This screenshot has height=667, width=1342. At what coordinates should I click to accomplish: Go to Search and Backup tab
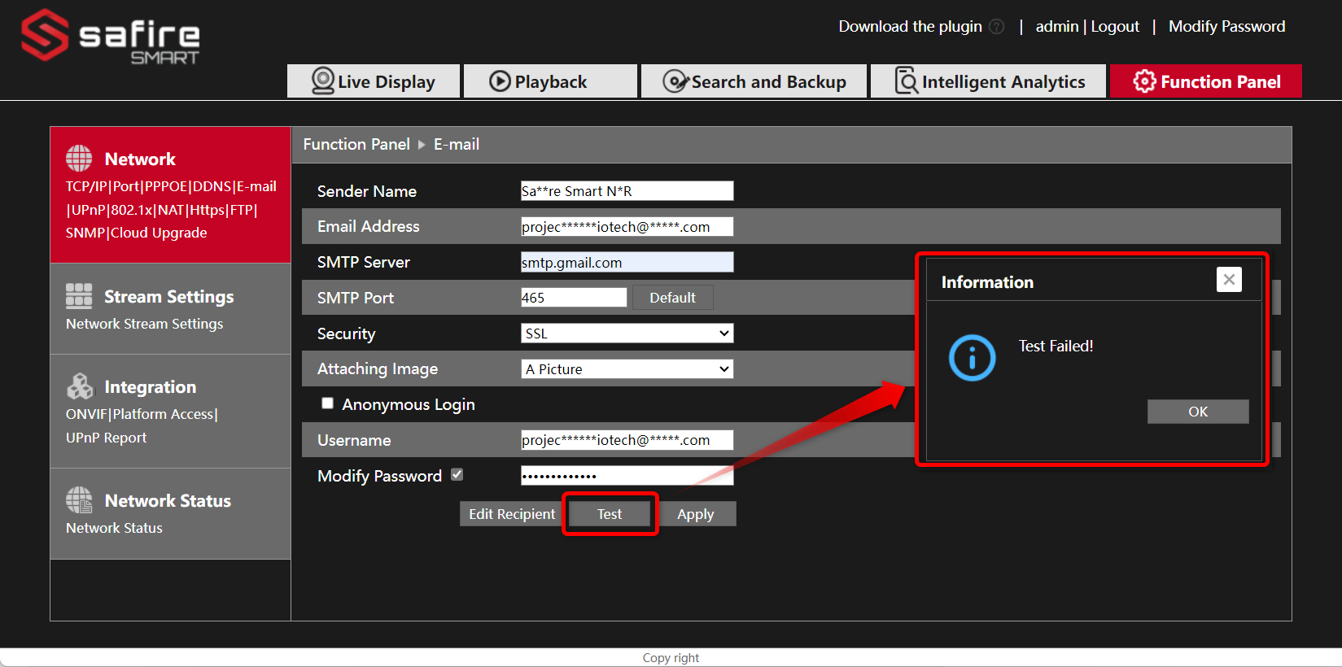coord(754,81)
